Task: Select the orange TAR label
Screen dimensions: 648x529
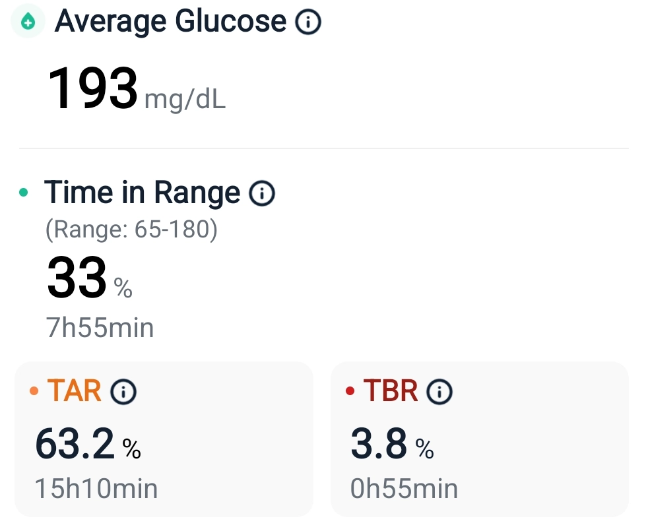Action: [75, 392]
